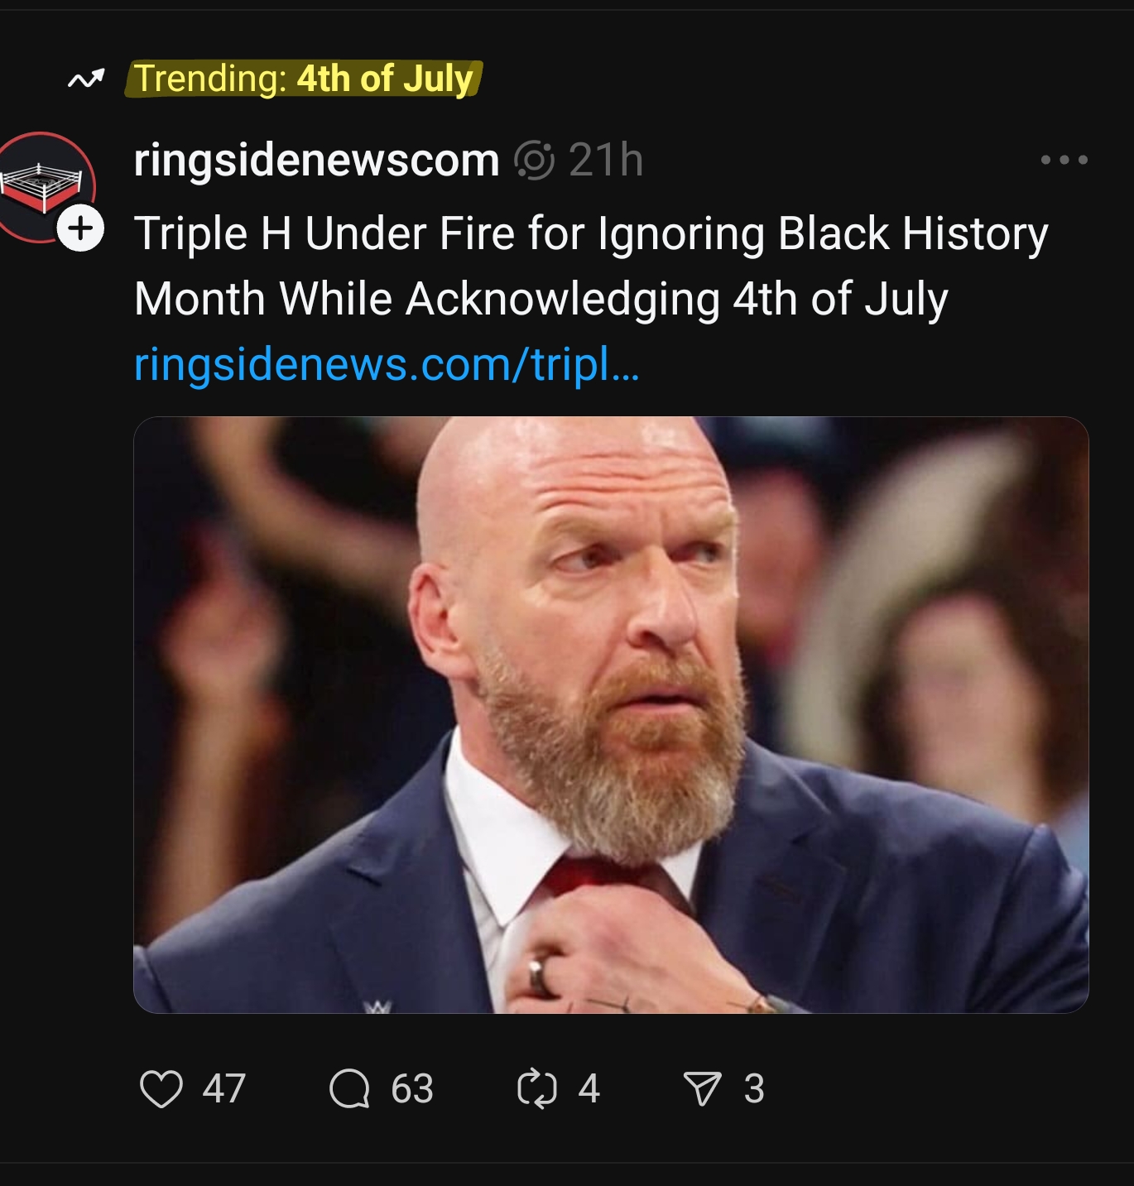1134x1186 pixels.
Task: Like the post with heart icon
Action: pos(161,1088)
